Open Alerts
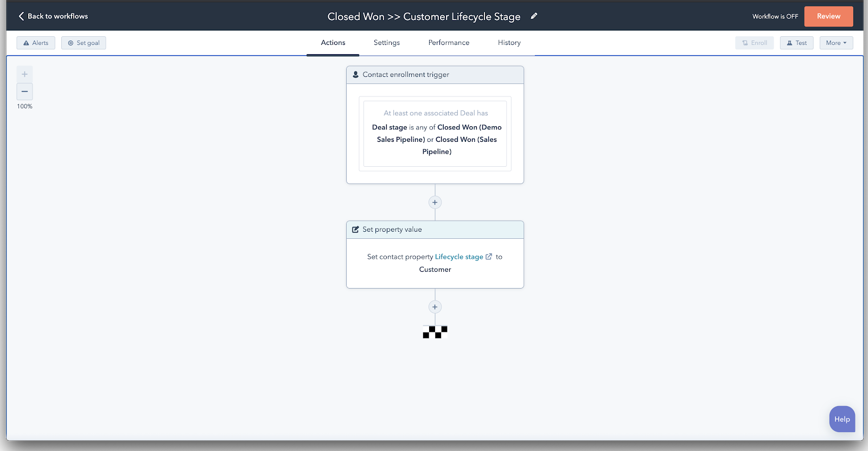The image size is (868, 451). pos(36,43)
